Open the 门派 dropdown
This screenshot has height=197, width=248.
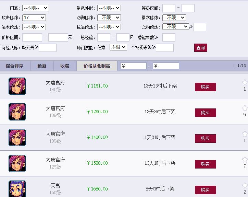tap(36, 8)
